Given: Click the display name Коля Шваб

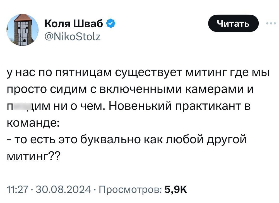Looking at the screenshot, I should click(x=74, y=24).
